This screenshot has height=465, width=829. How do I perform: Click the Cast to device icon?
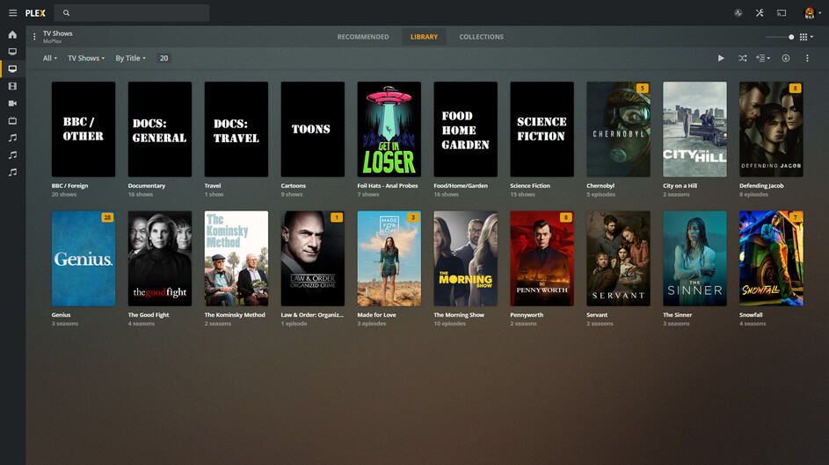click(x=782, y=12)
